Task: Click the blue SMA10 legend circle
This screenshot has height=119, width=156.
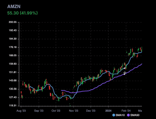Action: [x=114, y=115]
